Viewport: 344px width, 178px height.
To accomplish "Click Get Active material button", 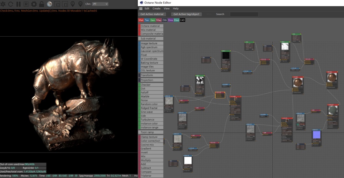I will pos(152,14).
